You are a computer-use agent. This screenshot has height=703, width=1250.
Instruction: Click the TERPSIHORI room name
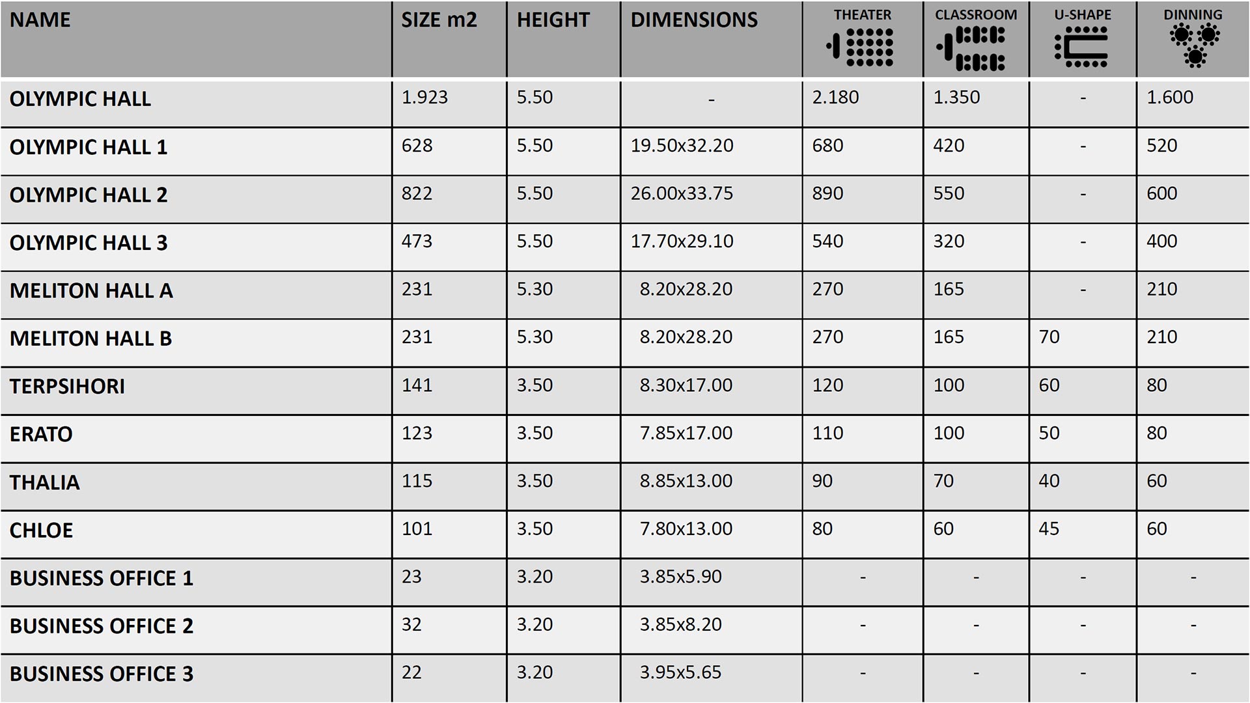coord(67,386)
